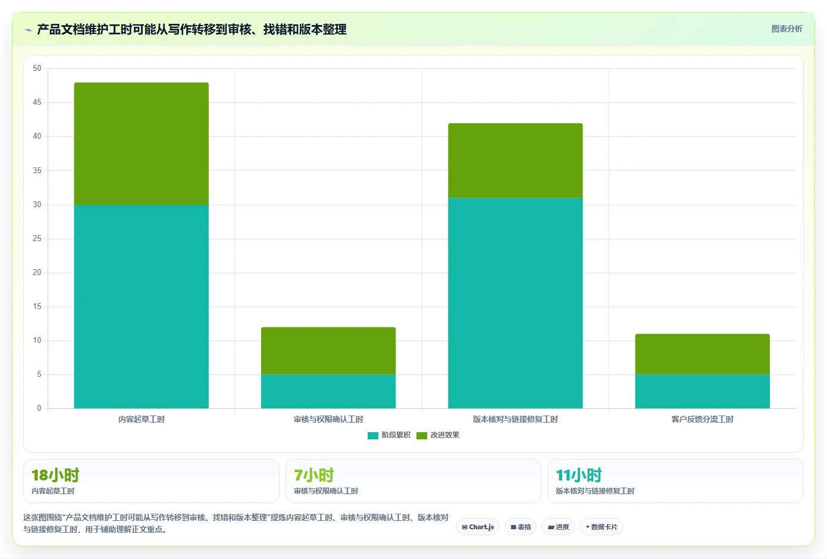827x559 pixels.
Task: Click the 进度 tag chip
Action: (558, 527)
